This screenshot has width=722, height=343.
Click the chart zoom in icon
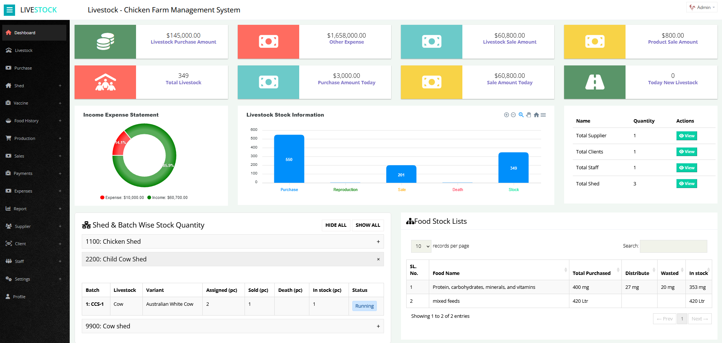506,115
